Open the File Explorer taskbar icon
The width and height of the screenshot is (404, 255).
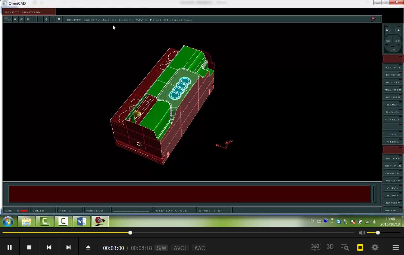(26, 221)
